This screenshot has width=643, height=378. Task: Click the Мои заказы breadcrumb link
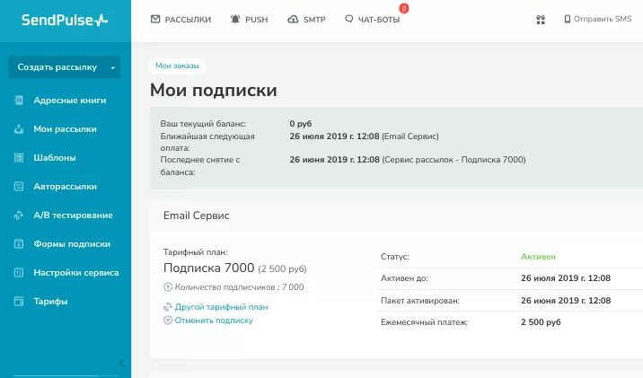[x=177, y=66]
